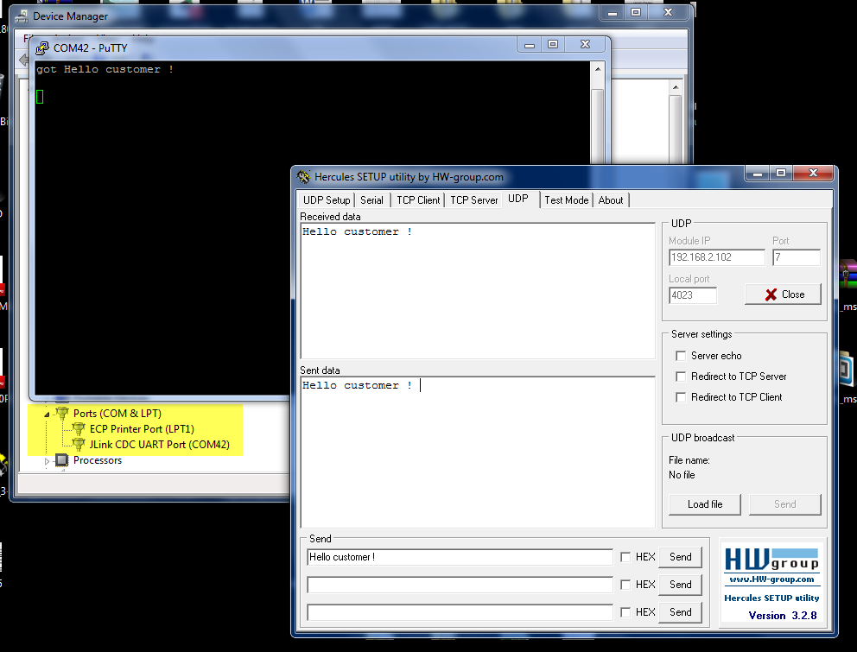The width and height of the screenshot is (857, 652).
Task: Click the second row Send button
Action: tap(681, 585)
